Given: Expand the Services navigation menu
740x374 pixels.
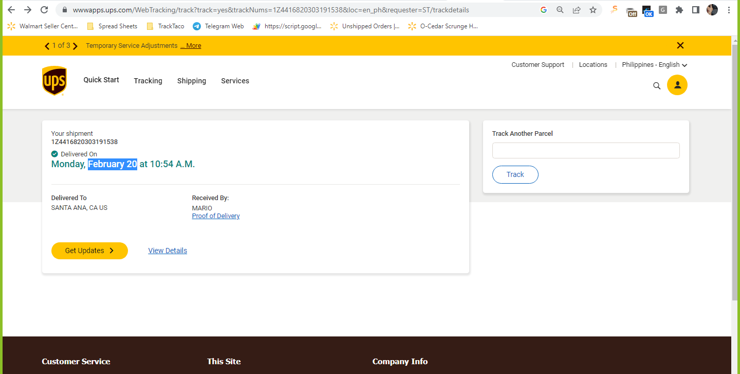Looking at the screenshot, I should [x=235, y=81].
